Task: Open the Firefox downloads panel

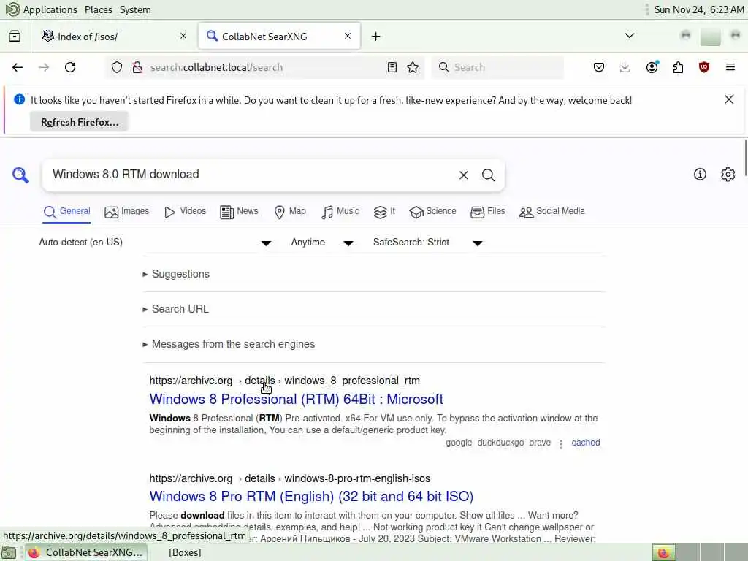Action: point(625,67)
